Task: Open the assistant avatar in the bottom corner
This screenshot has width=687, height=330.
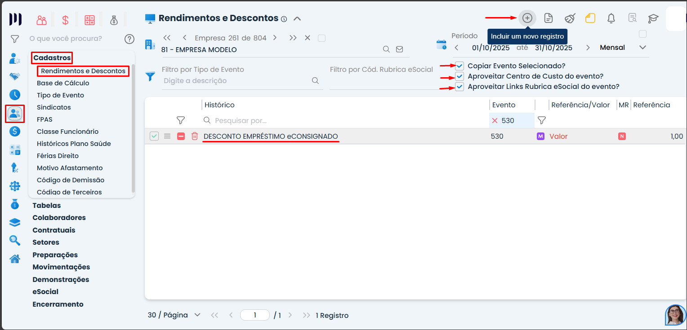Action: (x=675, y=315)
